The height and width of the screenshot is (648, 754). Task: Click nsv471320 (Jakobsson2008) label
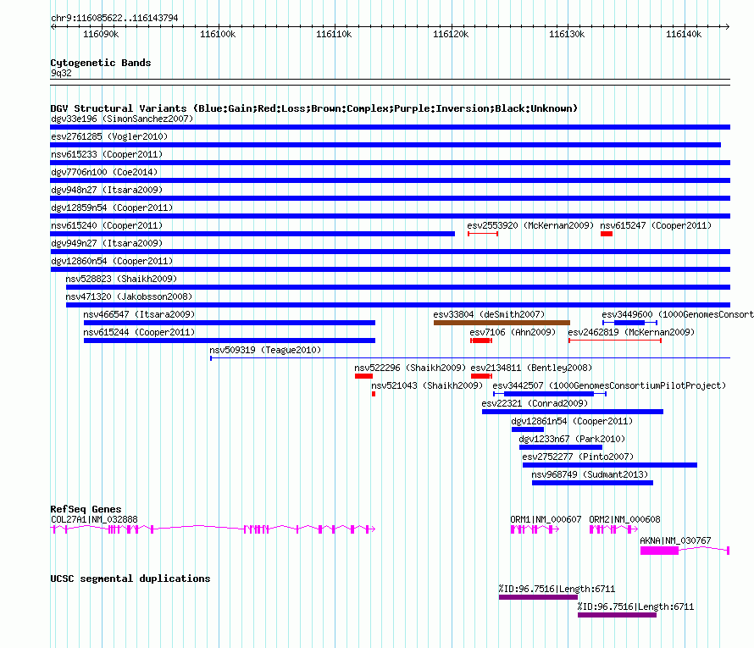point(129,296)
